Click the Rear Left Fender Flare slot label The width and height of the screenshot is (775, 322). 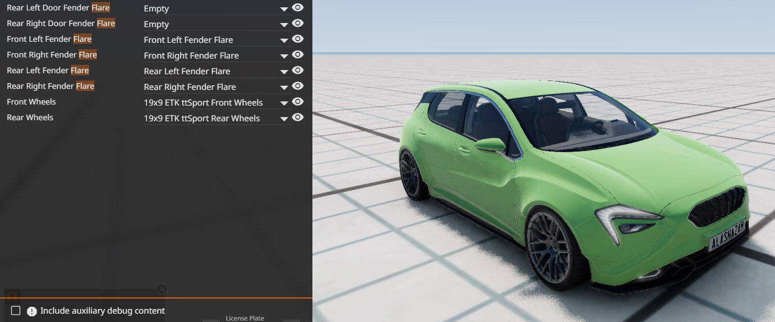pos(48,71)
